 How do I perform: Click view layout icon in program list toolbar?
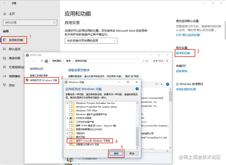click(157, 84)
